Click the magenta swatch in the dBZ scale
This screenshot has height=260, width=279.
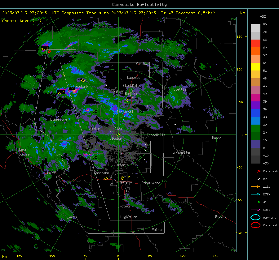[255, 98]
